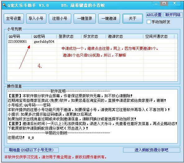The height and width of the screenshot is (163, 184).
Task: Minimize the Q宠大乐斗助手 window
Action: [156, 3]
